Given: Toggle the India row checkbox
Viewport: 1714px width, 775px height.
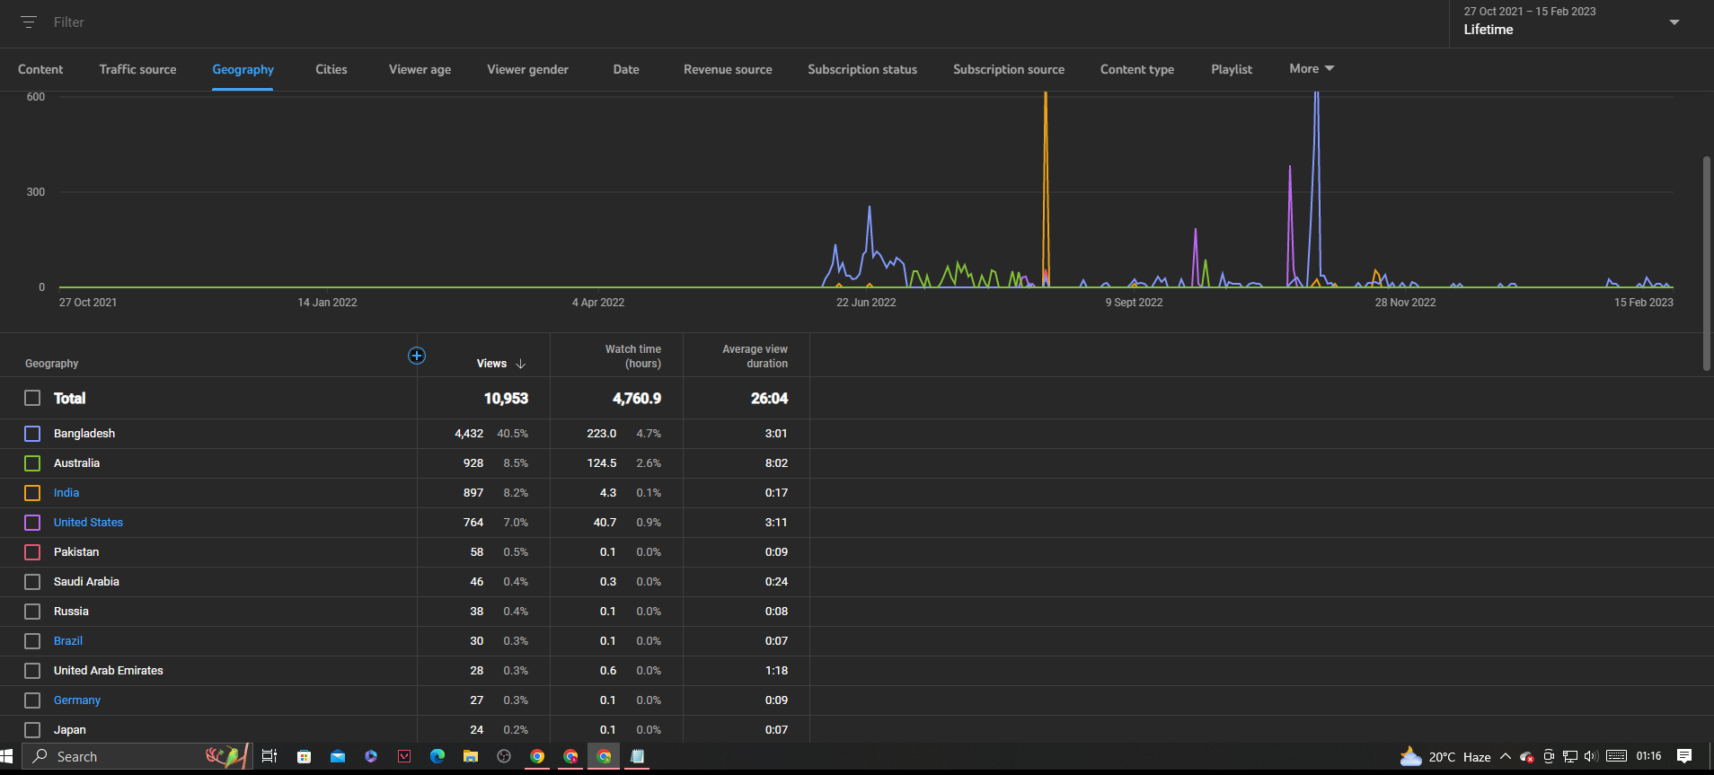Looking at the screenshot, I should tap(32, 493).
